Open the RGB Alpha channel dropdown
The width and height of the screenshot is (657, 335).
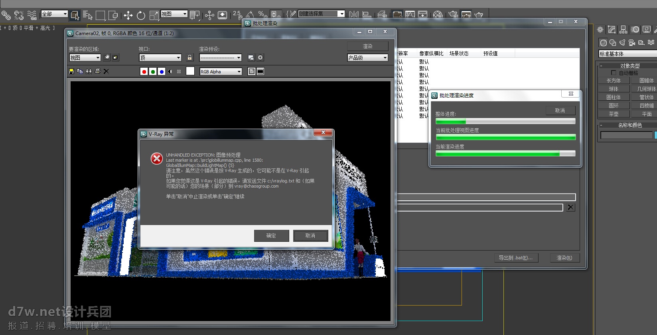click(x=221, y=72)
